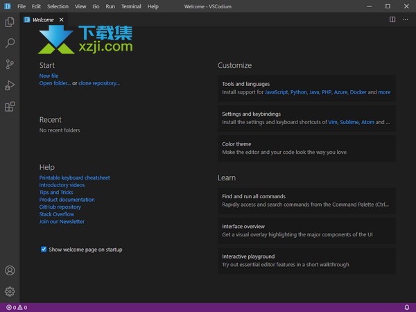
Task: Install Atom keybindings link
Action: [367, 122]
